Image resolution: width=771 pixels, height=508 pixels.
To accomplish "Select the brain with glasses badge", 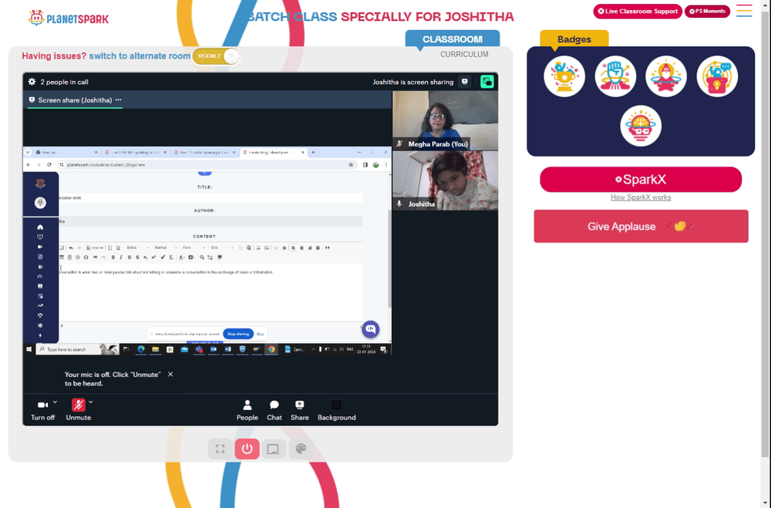I will tap(640, 126).
